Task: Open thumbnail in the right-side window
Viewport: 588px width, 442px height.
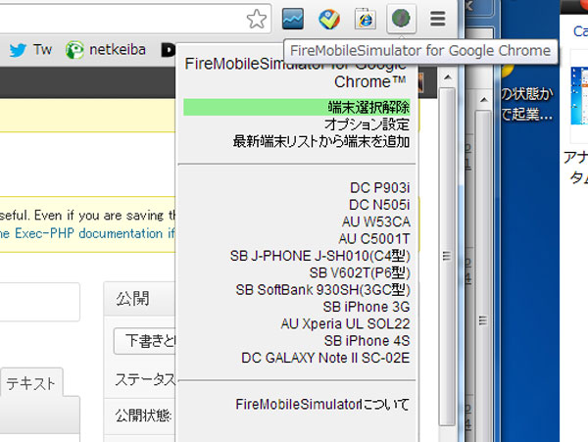Action: 579,96
